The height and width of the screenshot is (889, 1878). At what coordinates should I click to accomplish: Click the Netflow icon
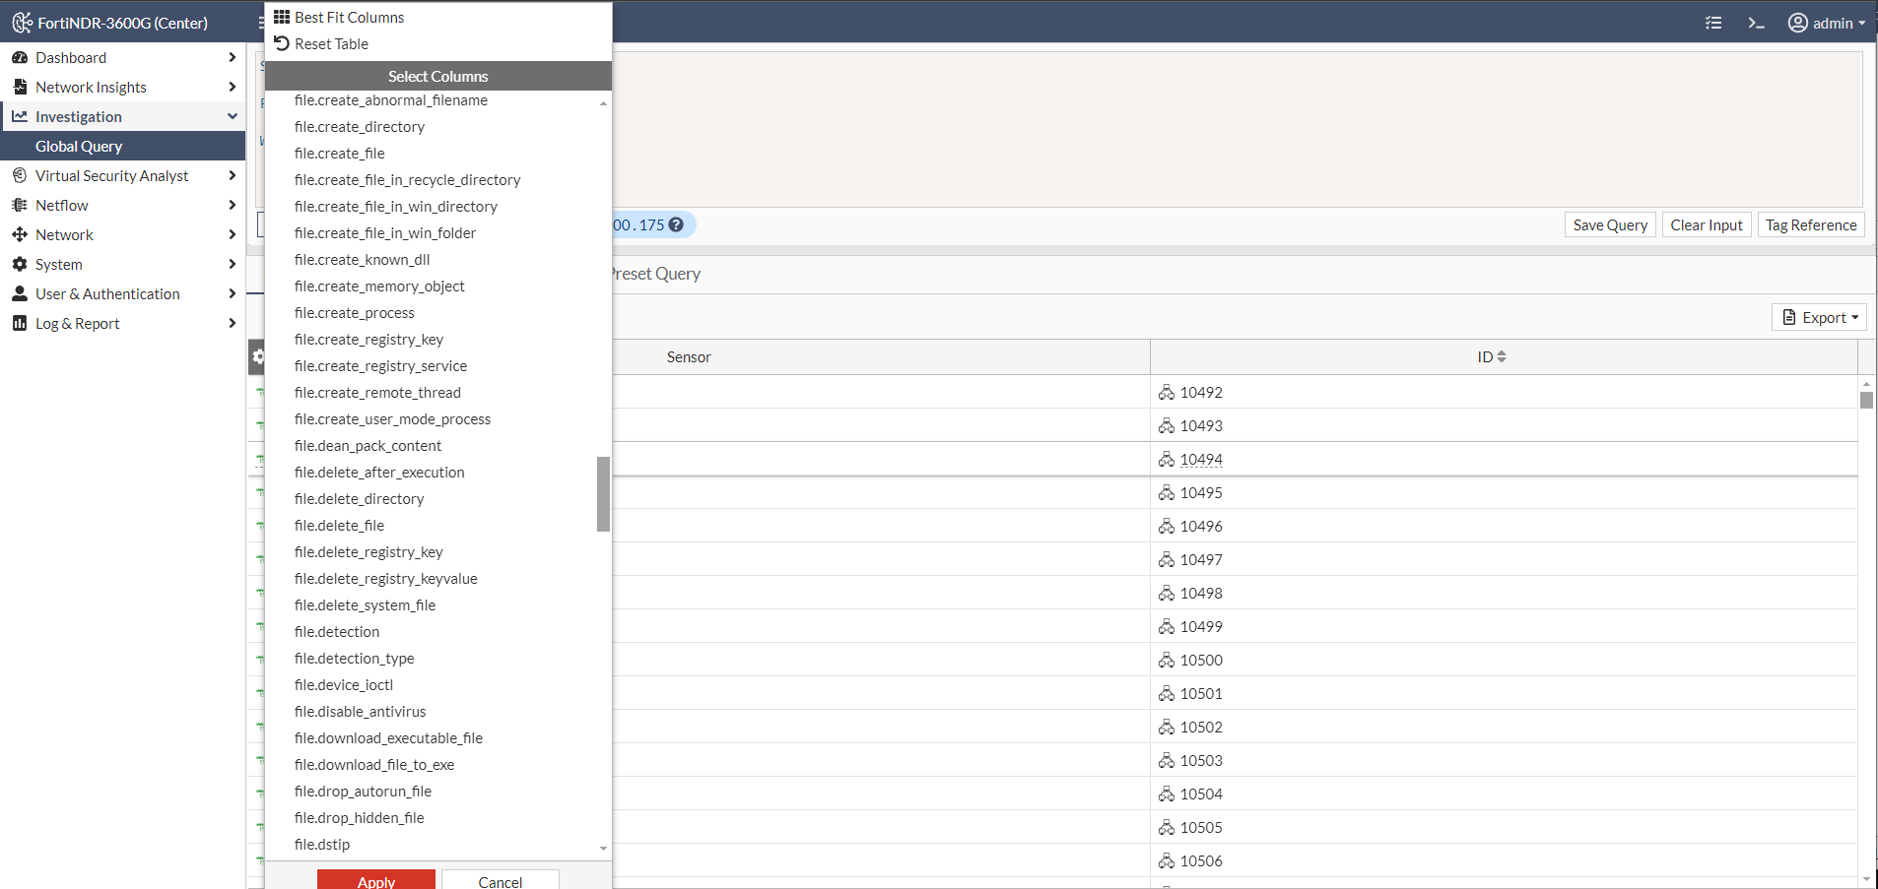click(x=20, y=205)
